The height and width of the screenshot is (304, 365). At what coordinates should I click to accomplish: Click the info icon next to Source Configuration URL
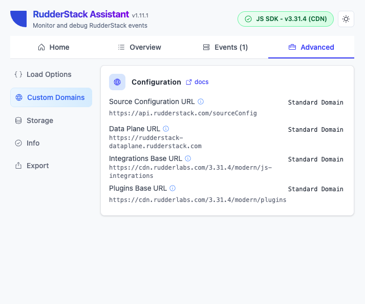(x=201, y=102)
